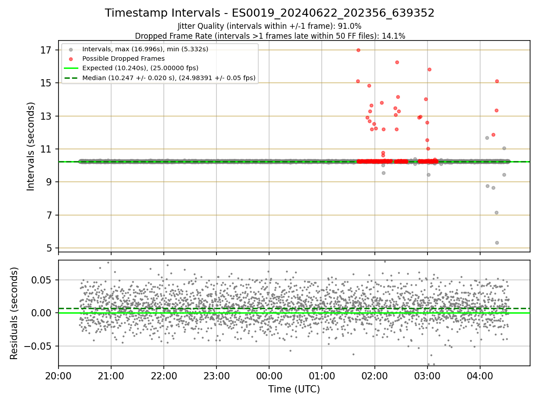The width and height of the screenshot is (540, 405).
Task: Click x-axis tick label '22:00'
Action: pos(164,375)
